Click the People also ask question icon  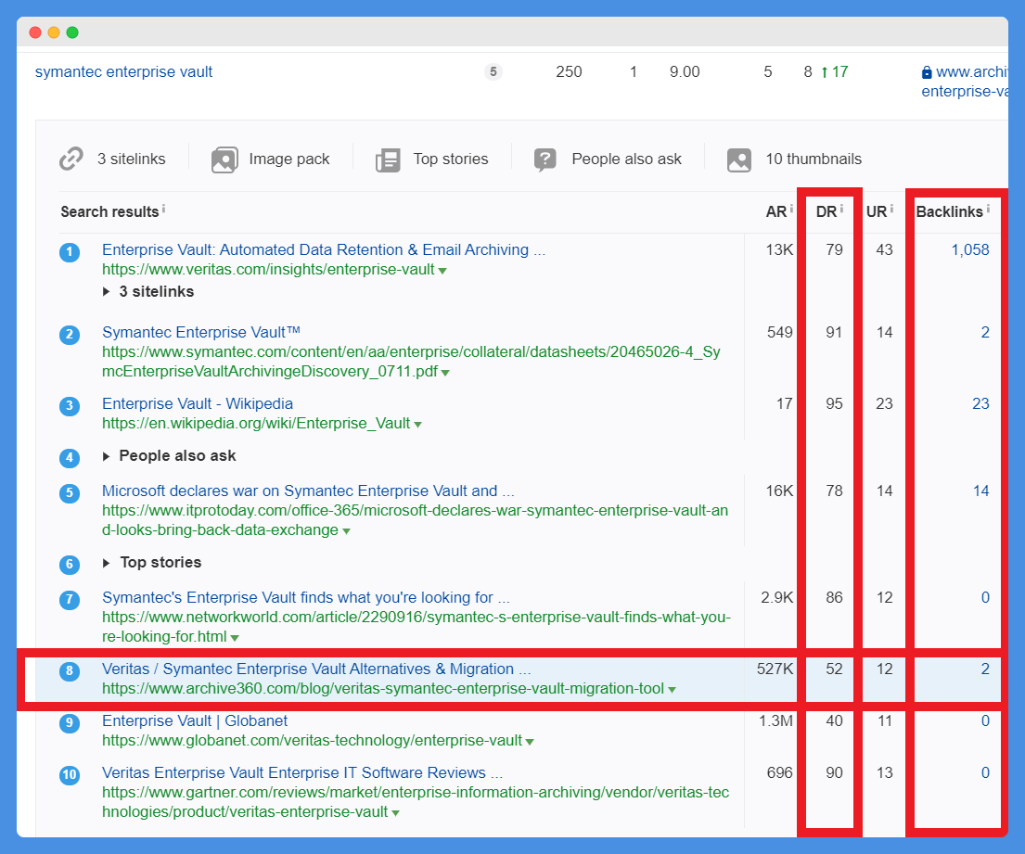(545, 159)
